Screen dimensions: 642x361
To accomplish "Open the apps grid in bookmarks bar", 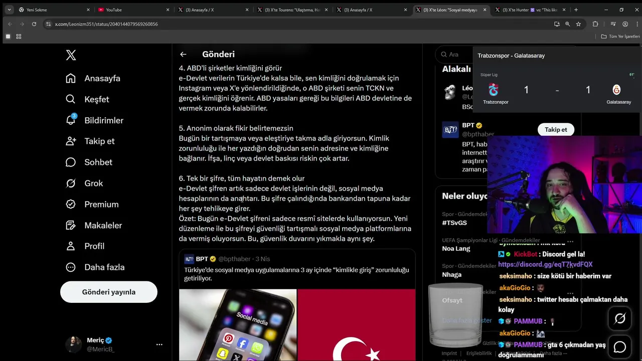I will pyautogui.click(x=19, y=36).
